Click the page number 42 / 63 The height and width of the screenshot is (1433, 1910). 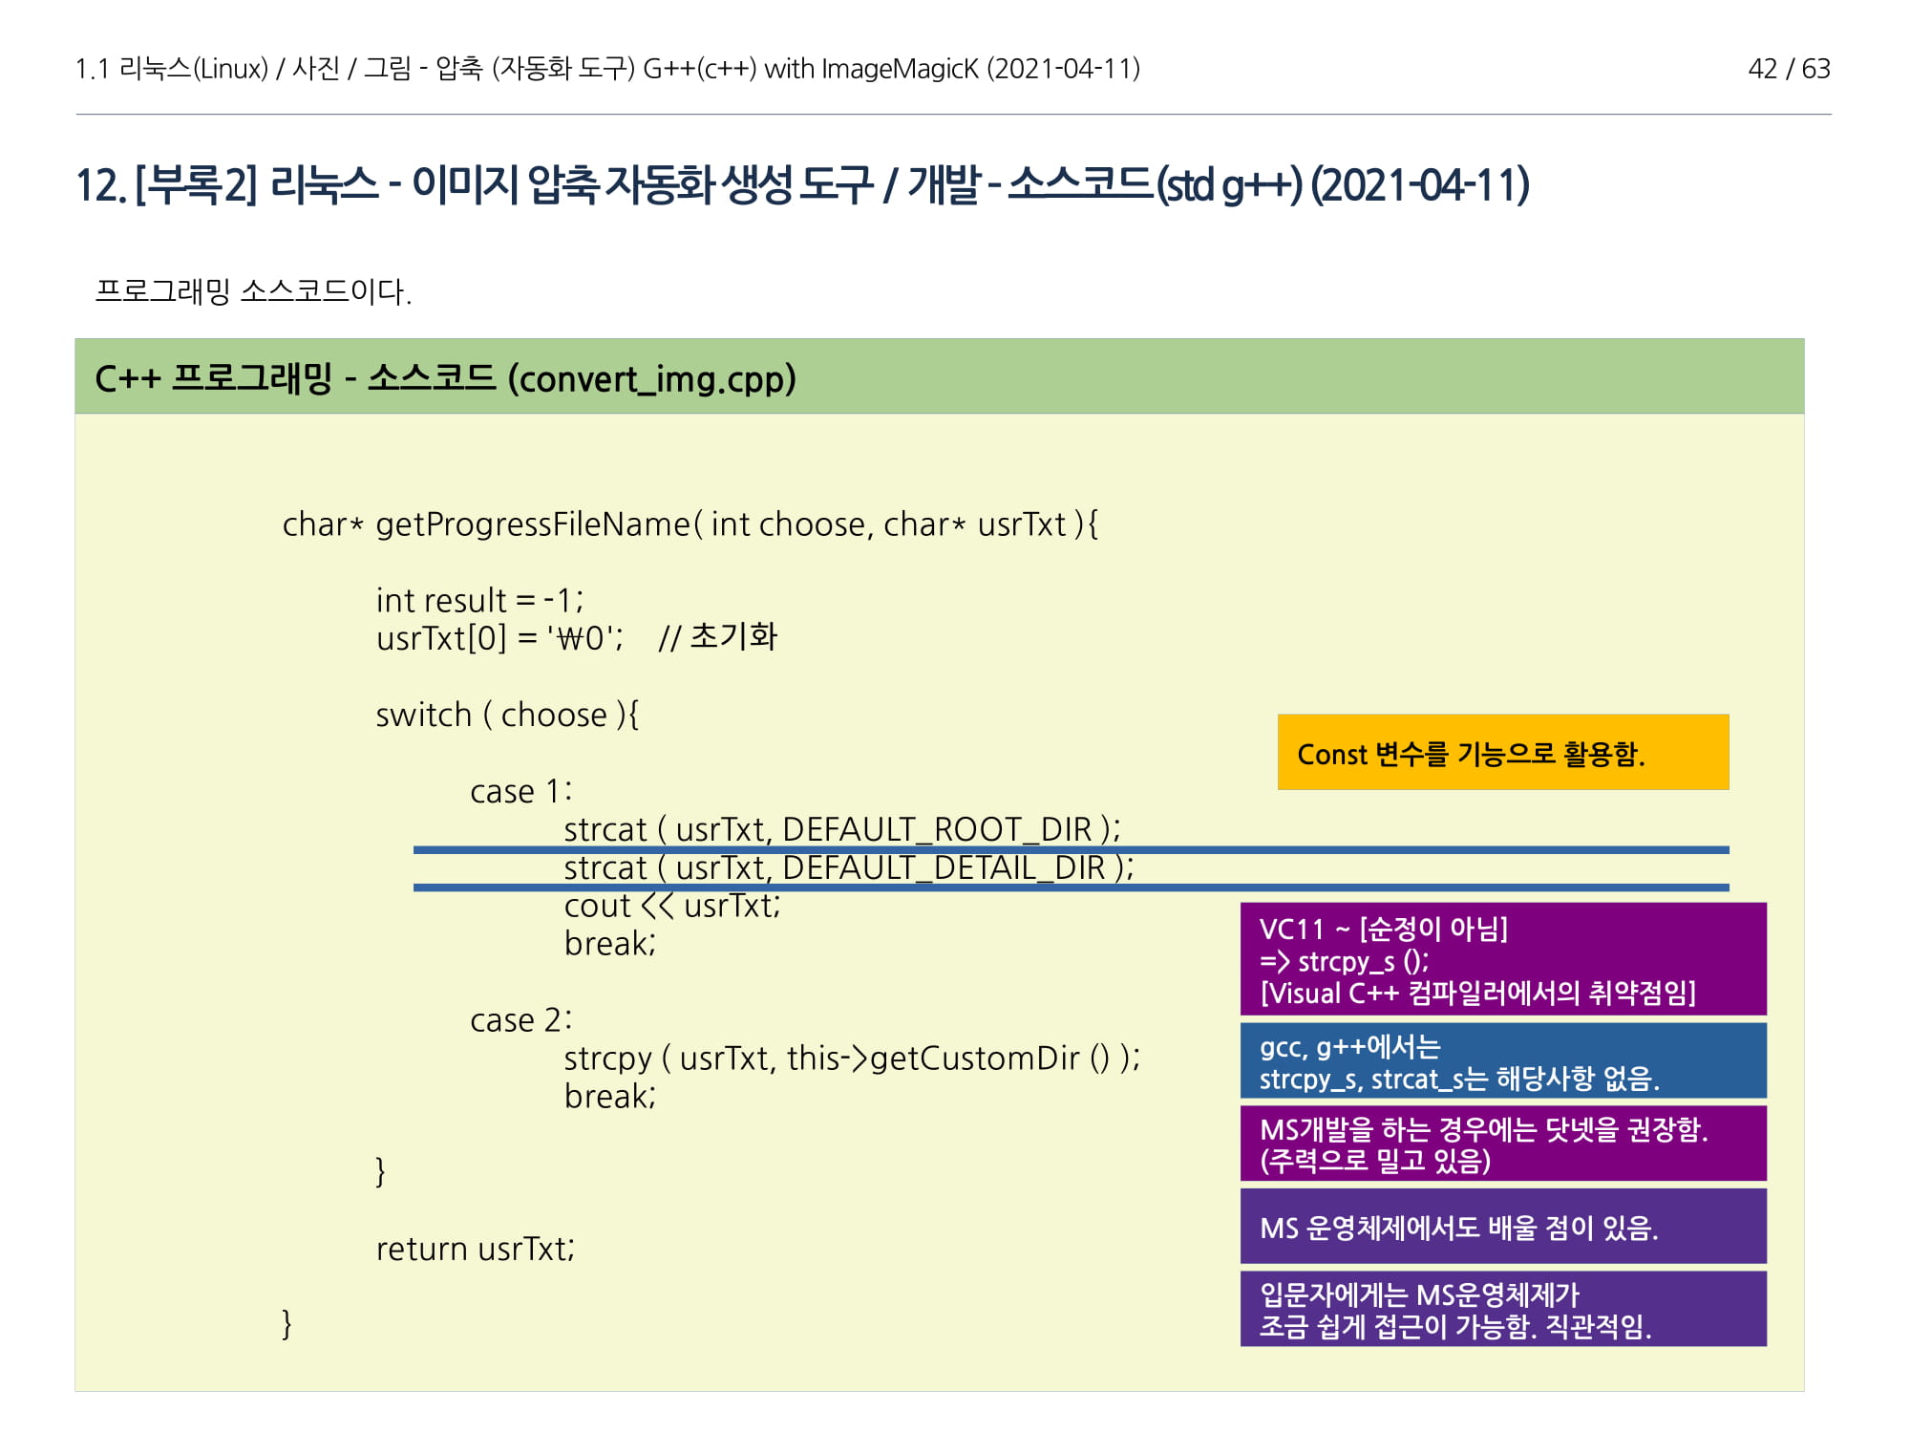[1788, 69]
